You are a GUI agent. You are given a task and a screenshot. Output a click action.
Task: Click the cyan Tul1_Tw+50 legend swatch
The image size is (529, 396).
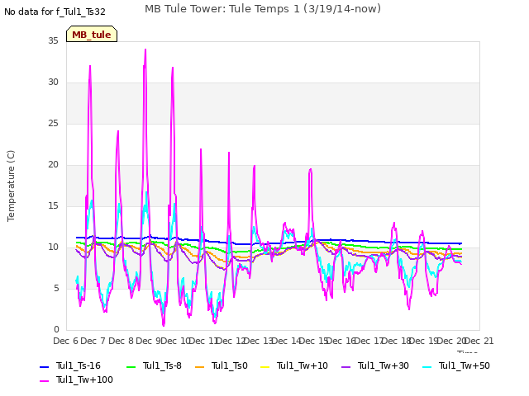click(x=427, y=366)
